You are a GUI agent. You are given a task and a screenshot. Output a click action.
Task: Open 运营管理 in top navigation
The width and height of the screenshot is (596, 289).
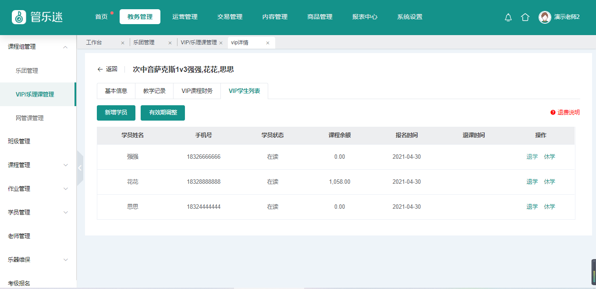185,17
